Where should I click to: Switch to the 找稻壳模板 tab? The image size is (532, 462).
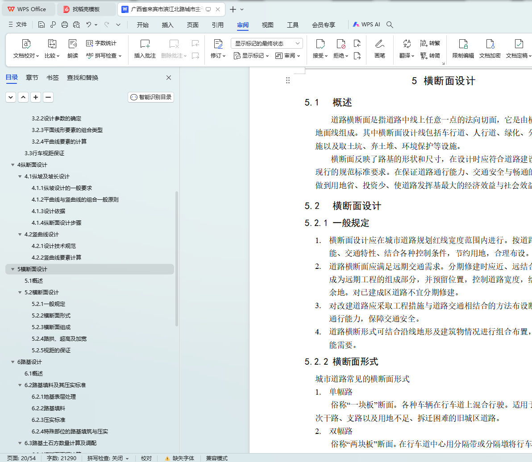(86, 9)
